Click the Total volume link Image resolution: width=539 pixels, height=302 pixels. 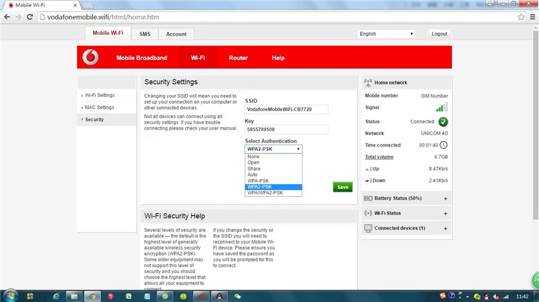[x=379, y=157]
